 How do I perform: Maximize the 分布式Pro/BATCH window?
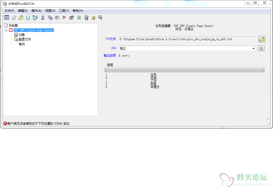(255, 3)
